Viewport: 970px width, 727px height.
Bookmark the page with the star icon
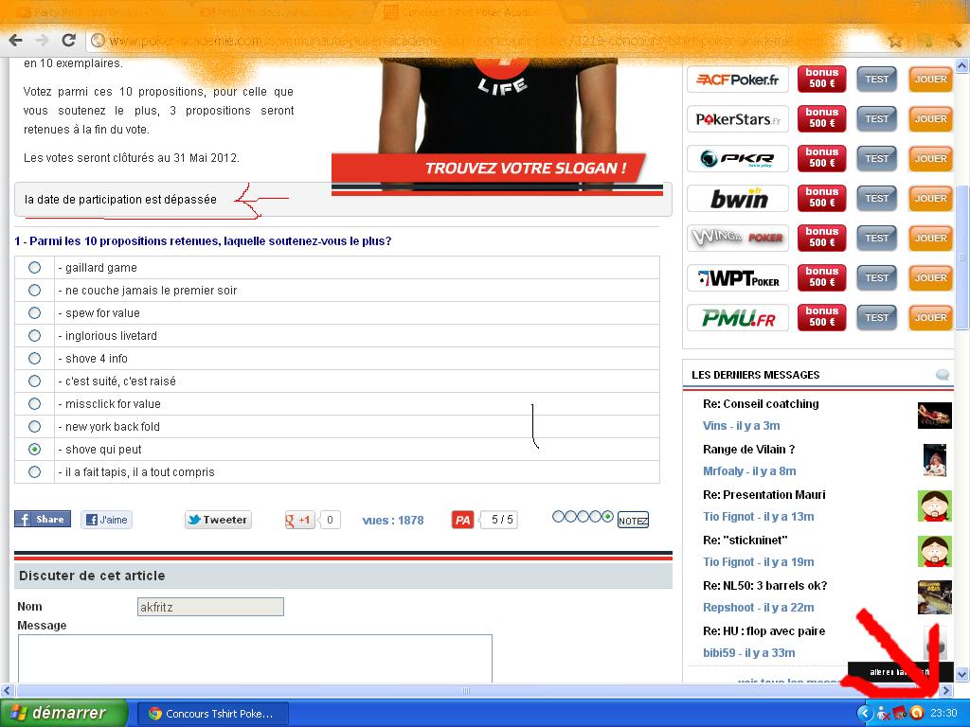[x=894, y=41]
